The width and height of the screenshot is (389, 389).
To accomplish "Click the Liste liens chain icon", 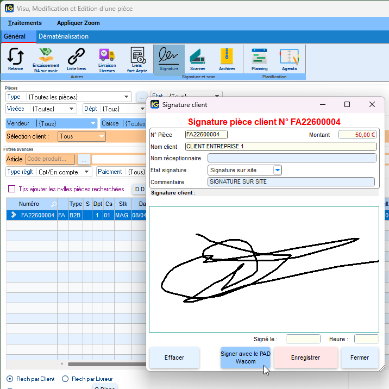I will [x=76, y=59].
